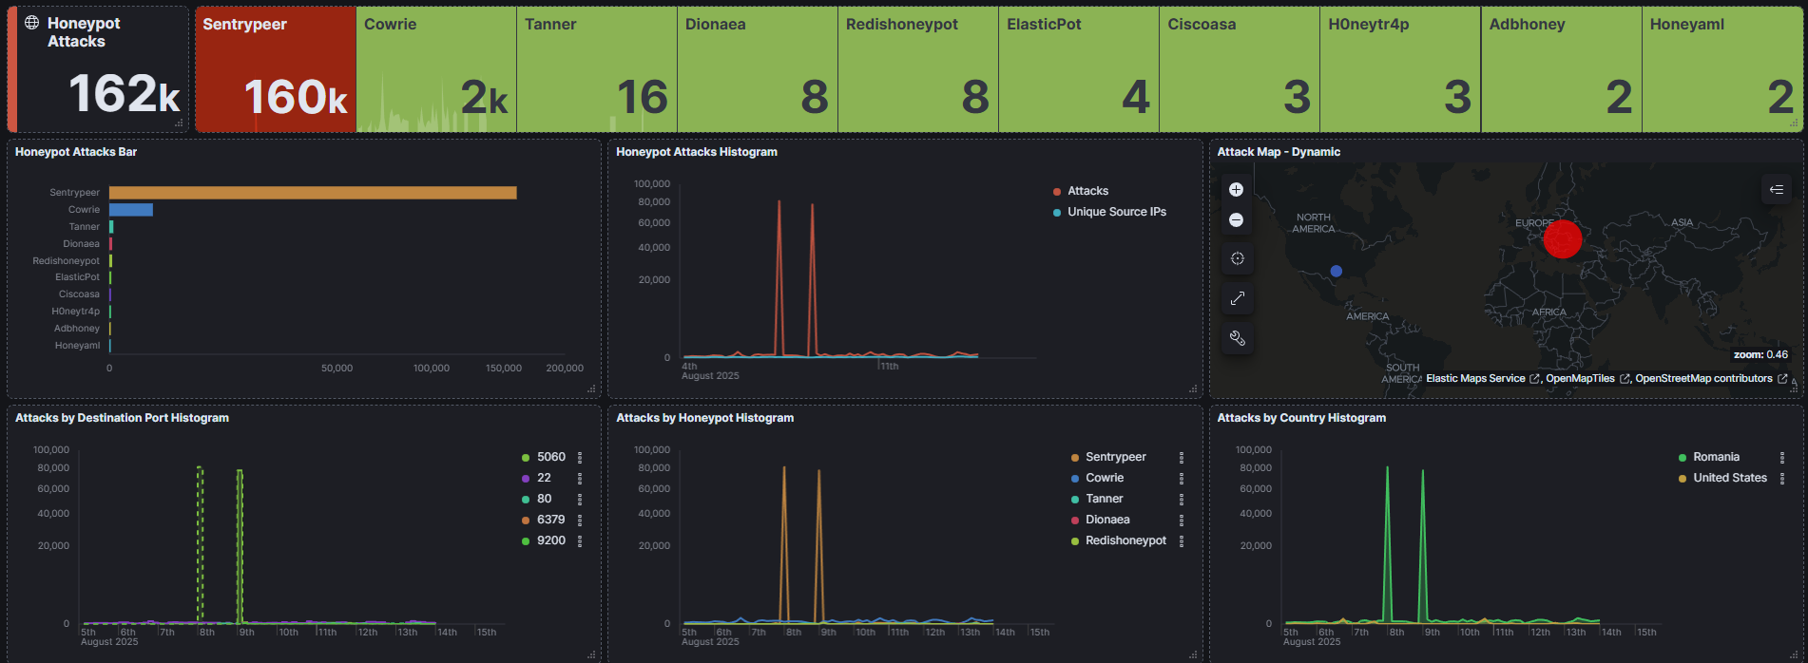Select the Honeyaml metric tile

tap(1722, 69)
